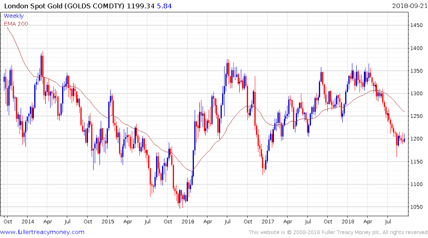Image resolution: width=428 pixels, height=238 pixels.
Task: Click the date 2018-09-21
Action: pos(409,6)
